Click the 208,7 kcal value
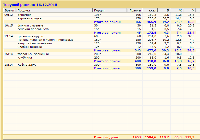This screenshot has height=140, width=200. click(152, 40)
